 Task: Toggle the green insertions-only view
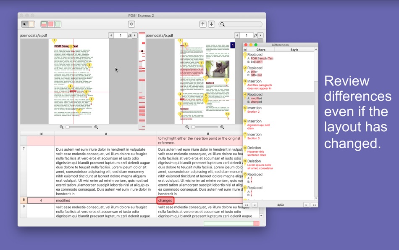tap(58, 24)
